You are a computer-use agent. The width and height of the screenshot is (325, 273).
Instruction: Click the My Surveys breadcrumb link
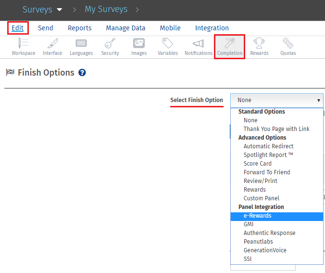coord(106,9)
